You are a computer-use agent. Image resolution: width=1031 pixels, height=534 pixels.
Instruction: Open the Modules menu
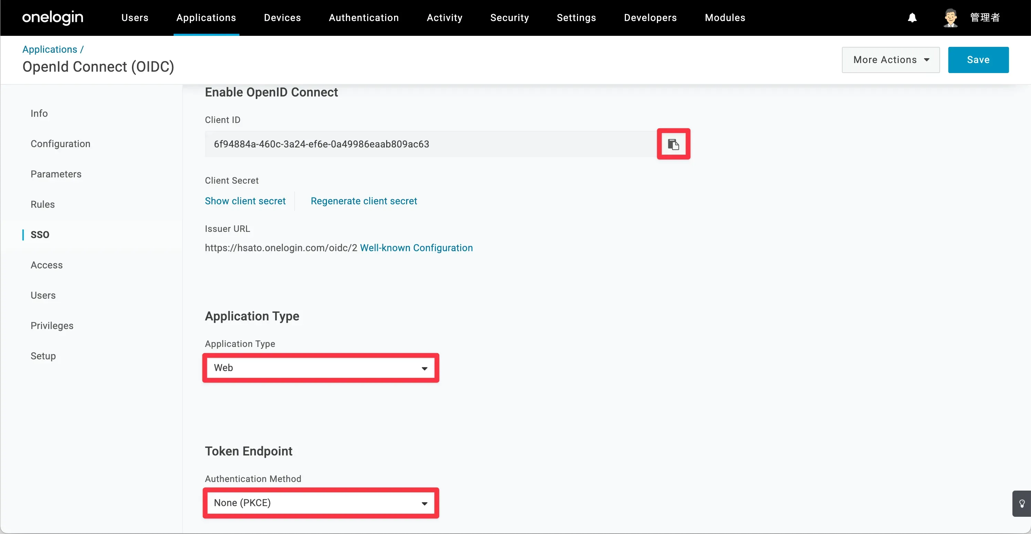pyautogui.click(x=725, y=18)
